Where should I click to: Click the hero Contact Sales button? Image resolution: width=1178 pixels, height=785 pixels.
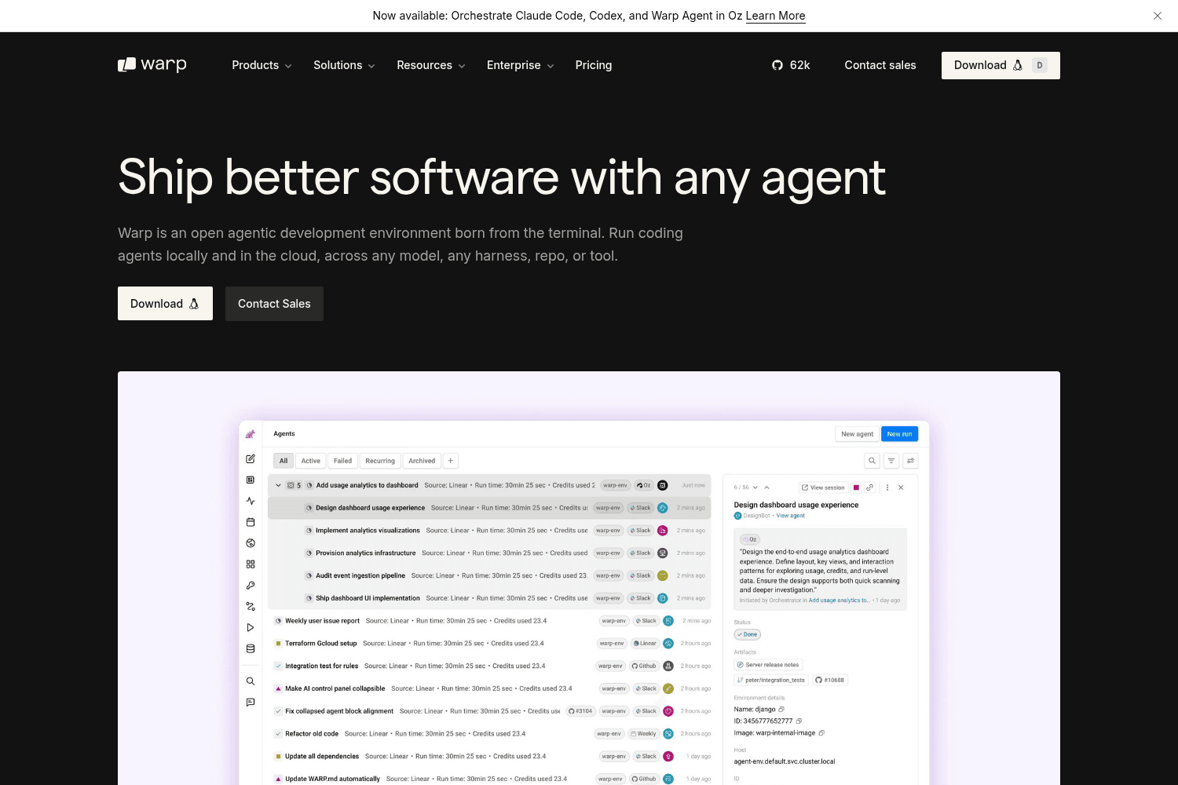click(274, 304)
